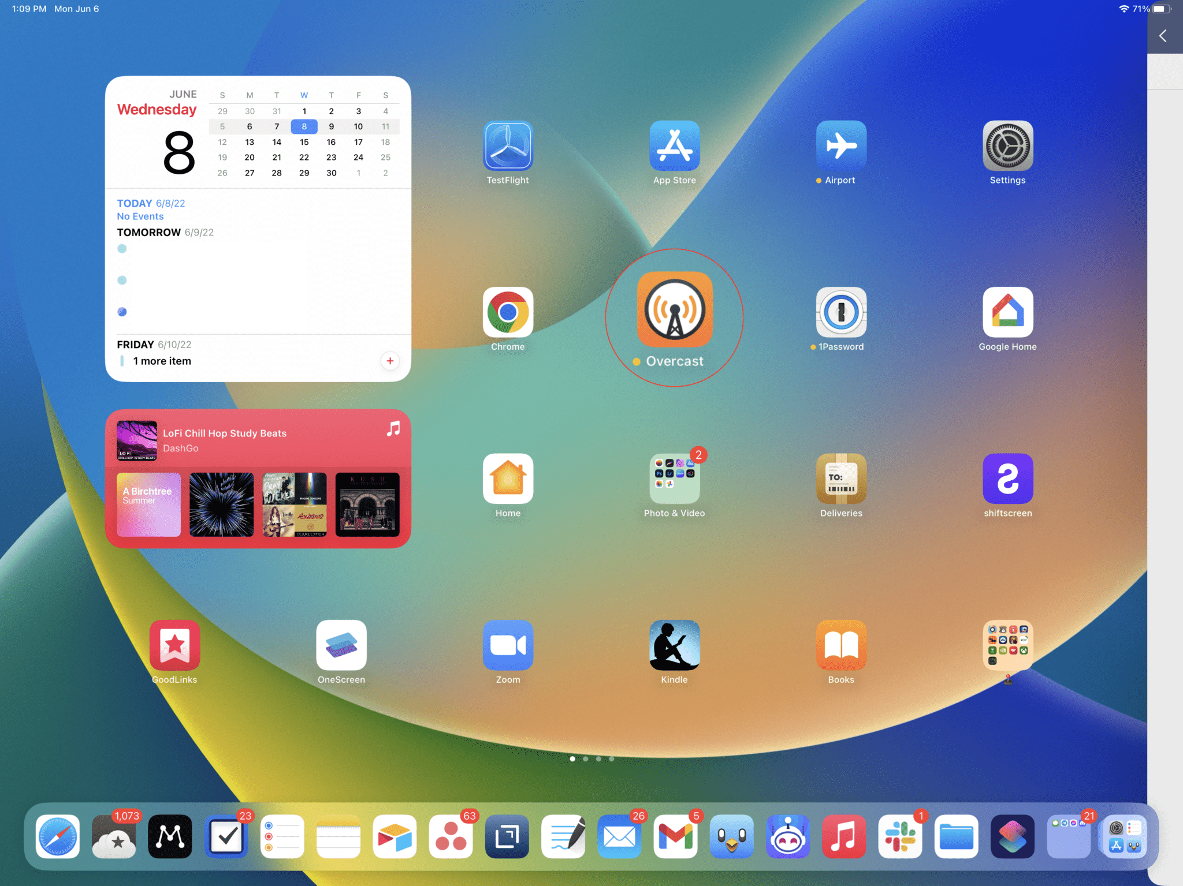Select the A Birchtree Summer album thumbnail
Screen dimensions: 1183x886
[x=148, y=504]
